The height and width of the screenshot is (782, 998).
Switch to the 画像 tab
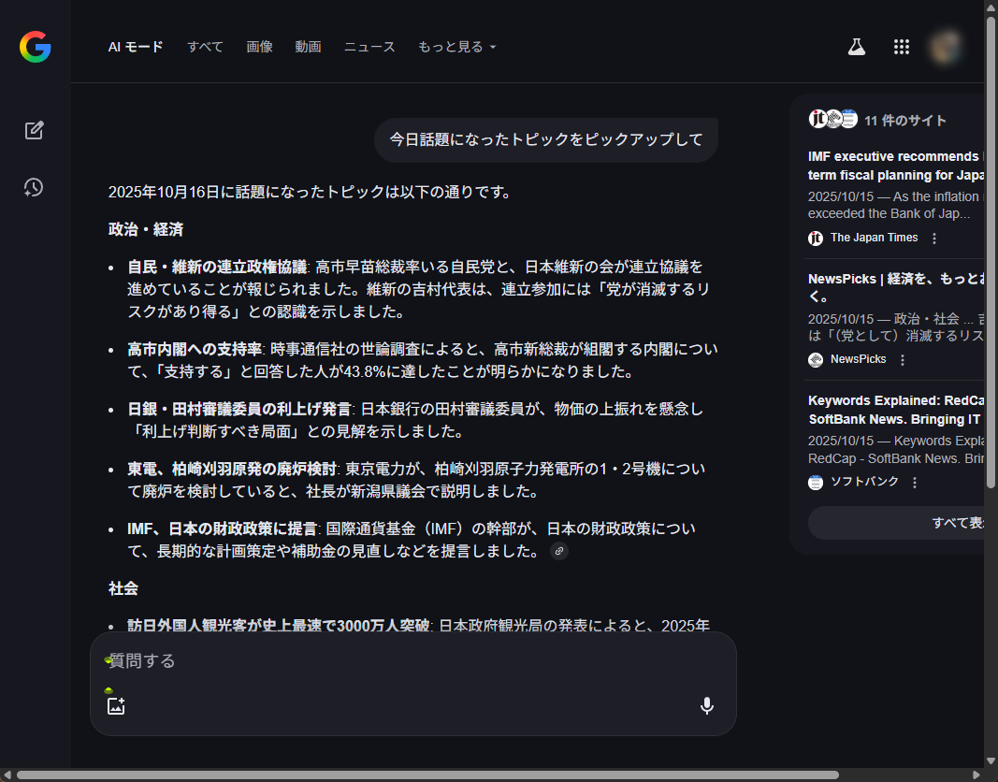(259, 47)
